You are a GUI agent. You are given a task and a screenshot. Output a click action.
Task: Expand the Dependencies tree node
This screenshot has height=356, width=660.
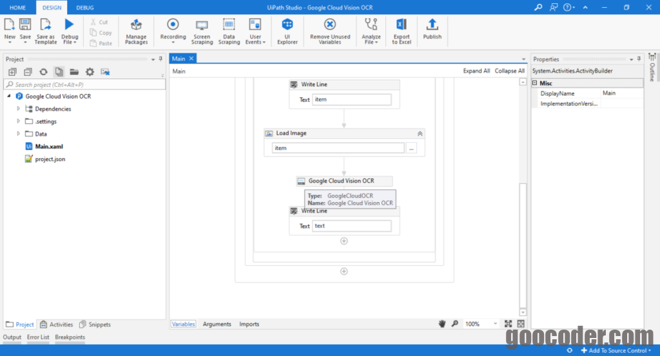point(18,109)
